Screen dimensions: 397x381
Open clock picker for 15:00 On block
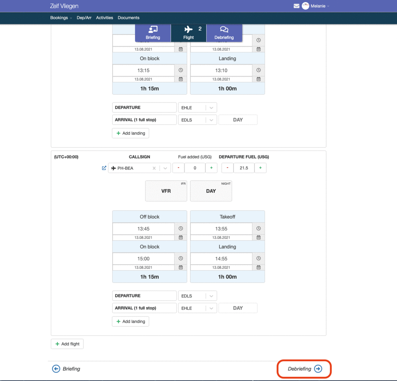point(181,258)
